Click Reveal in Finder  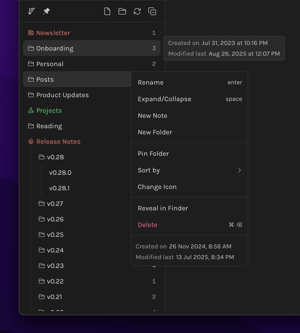click(163, 208)
